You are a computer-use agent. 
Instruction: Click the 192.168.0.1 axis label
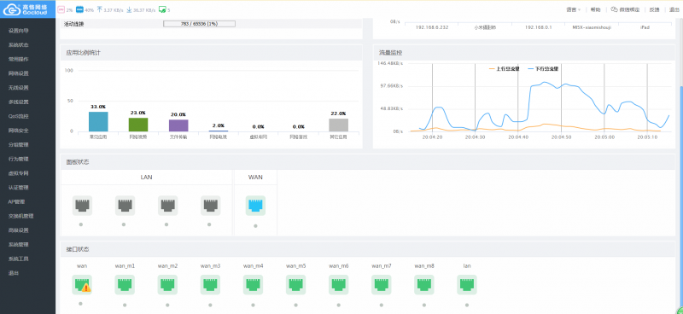click(539, 27)
